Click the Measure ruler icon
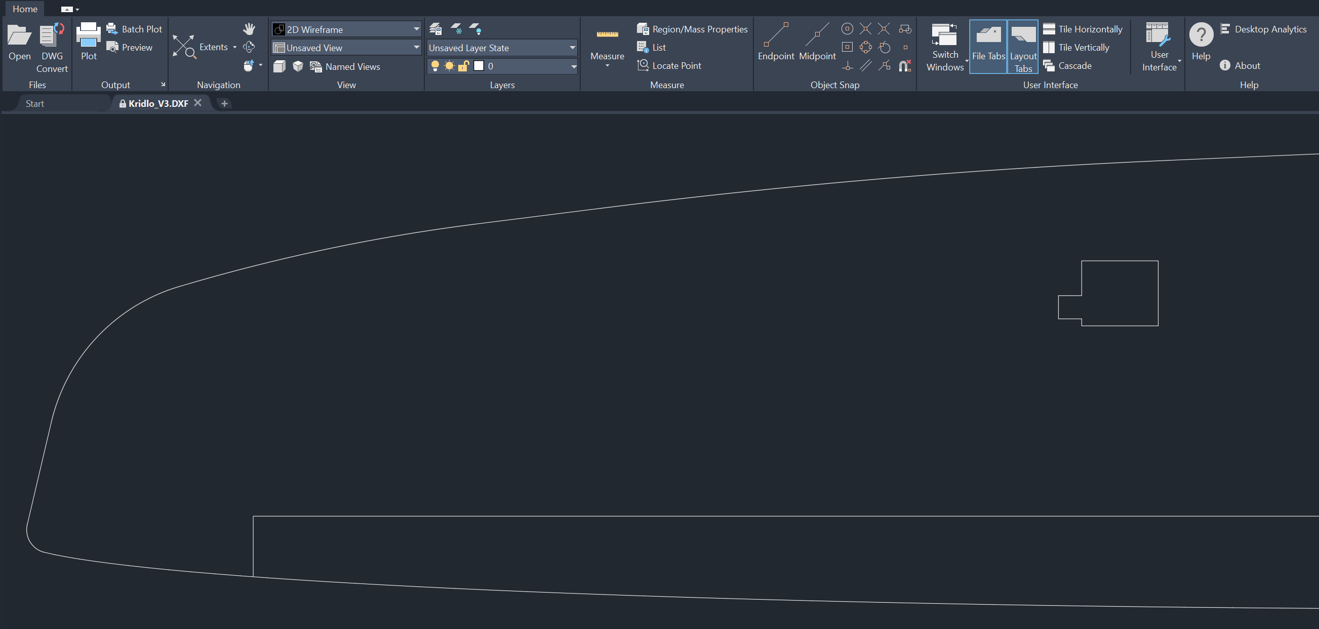Image resolution: width=1319 pixels, height=629 pixels. tap(607, 35)
